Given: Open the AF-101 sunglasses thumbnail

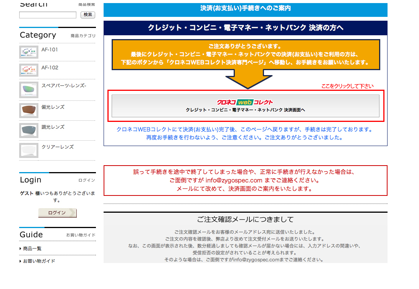Looking at the screenshot, I should pos(29,52).
